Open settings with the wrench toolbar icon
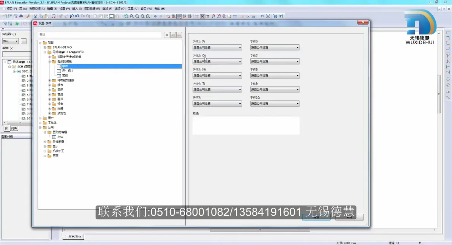 [28, 16]
